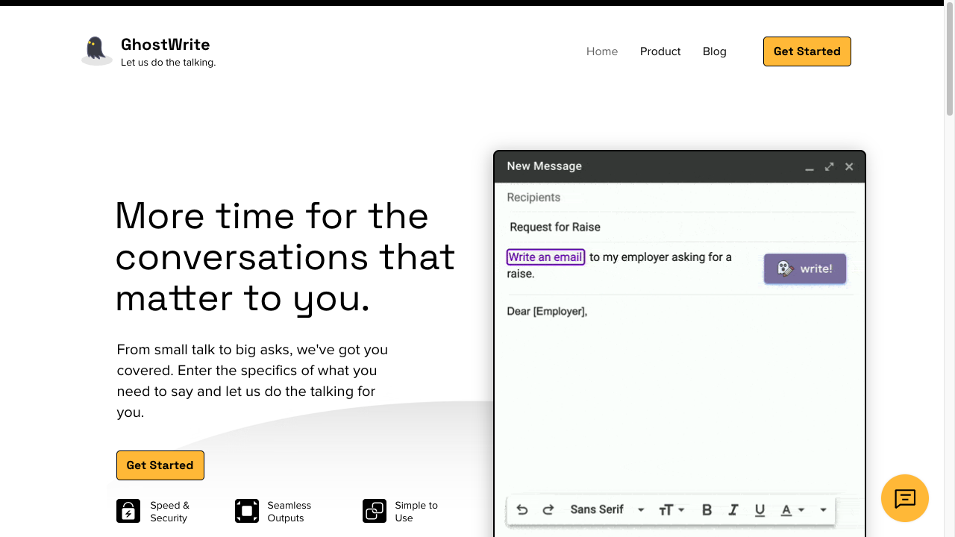Toggle underline formatting in the email toolbar
This screenshot has height=537, width=955.
pyautogui.click(x=760, y=510)
